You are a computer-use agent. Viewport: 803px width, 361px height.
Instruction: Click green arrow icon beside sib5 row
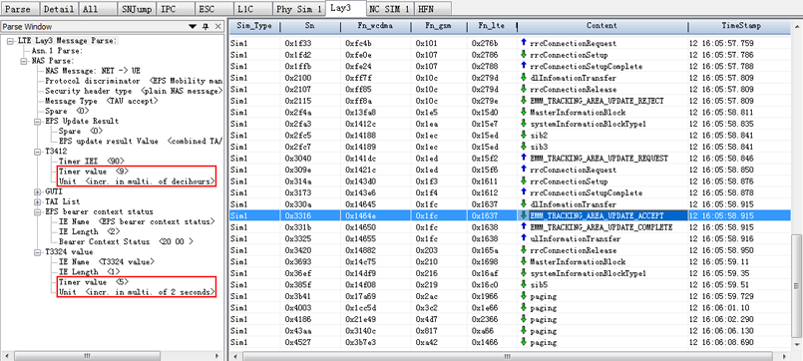(x=523, y=284)
